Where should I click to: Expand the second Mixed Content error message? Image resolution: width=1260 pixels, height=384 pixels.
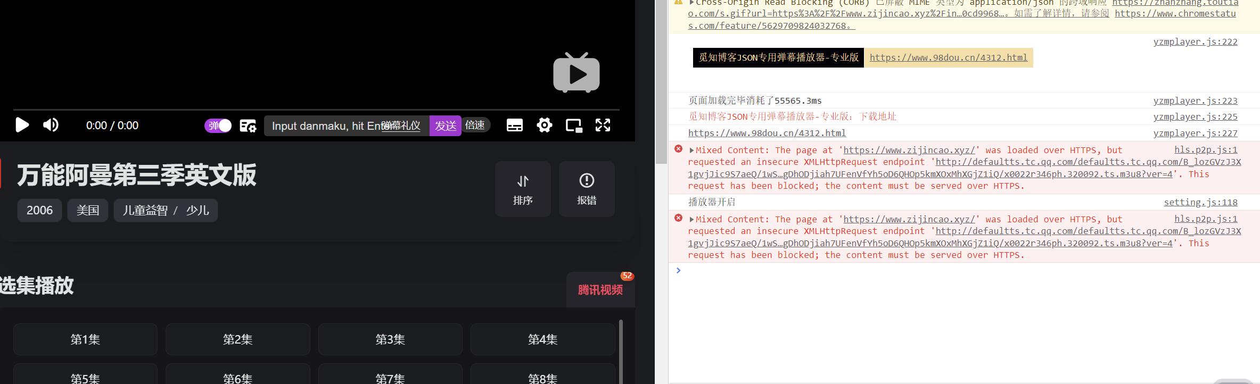(x=691, y=220)
